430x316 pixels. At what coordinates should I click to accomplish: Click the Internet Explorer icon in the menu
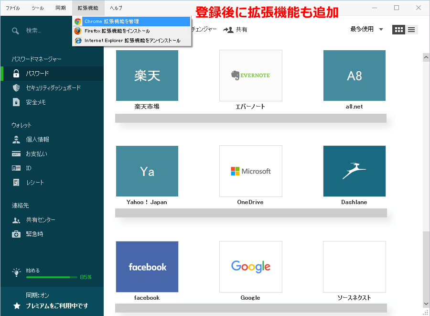pyautogui.click(x=78, y=41)
